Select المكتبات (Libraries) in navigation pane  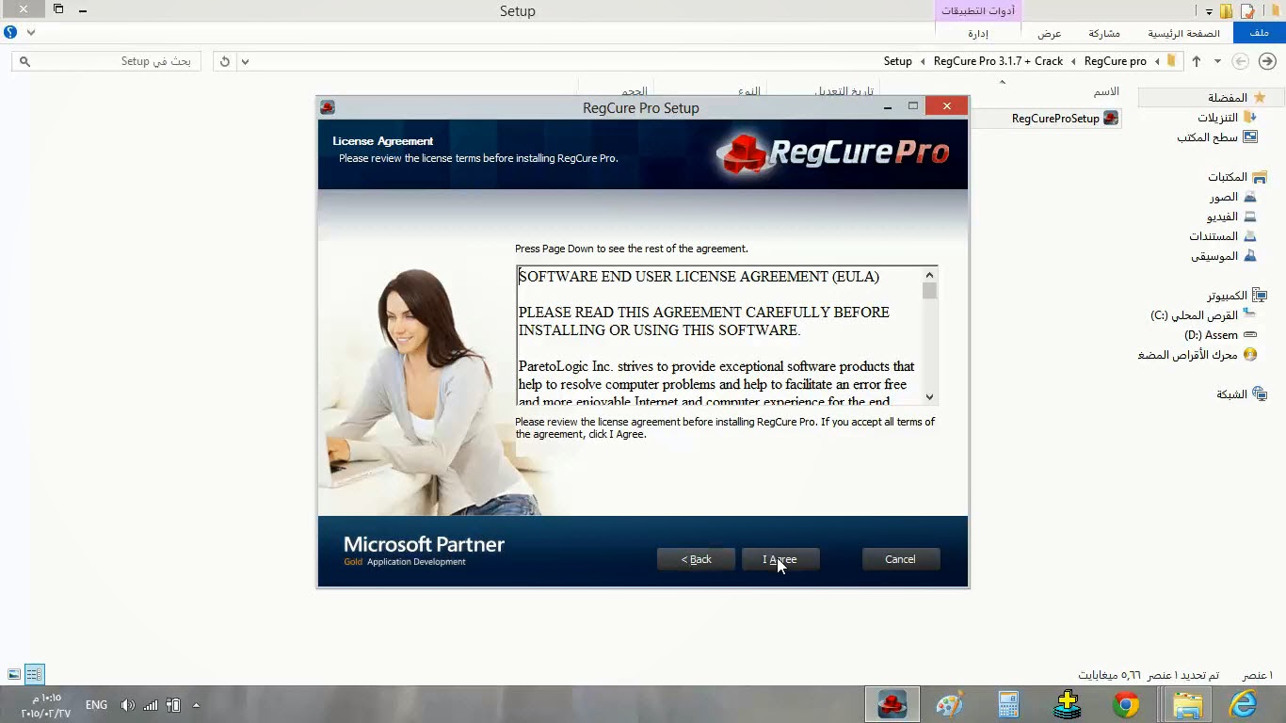coord(1237,177)
